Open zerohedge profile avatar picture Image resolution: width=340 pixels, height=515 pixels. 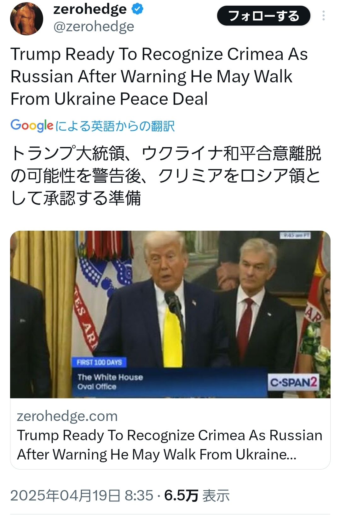pos(26,18)
